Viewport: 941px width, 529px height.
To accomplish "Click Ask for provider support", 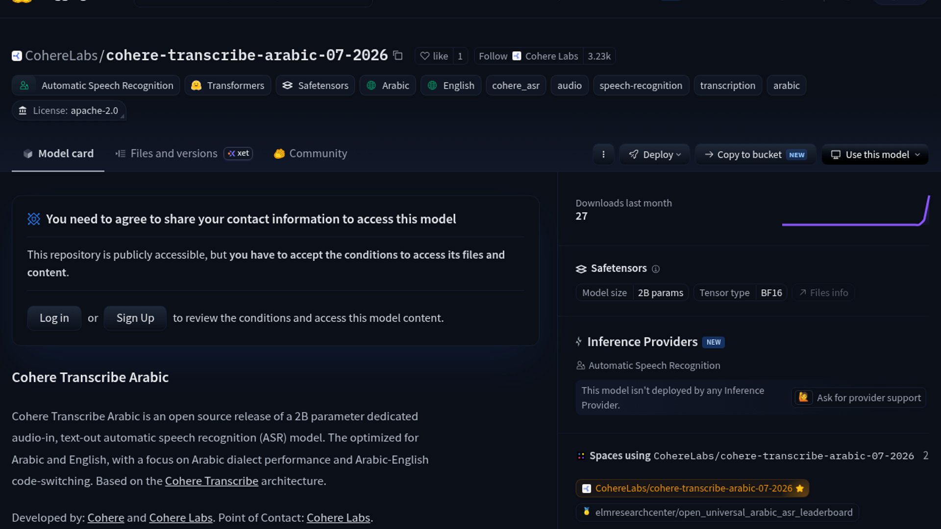I will 859,398.
